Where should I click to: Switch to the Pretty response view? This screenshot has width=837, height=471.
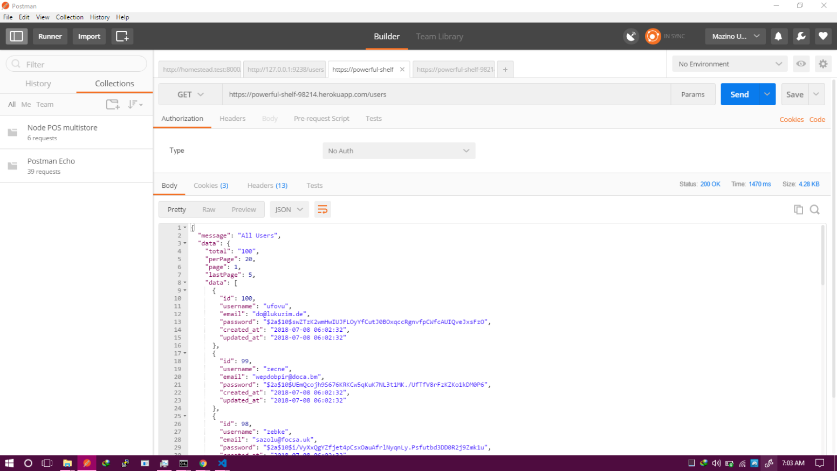coord(176,209)
